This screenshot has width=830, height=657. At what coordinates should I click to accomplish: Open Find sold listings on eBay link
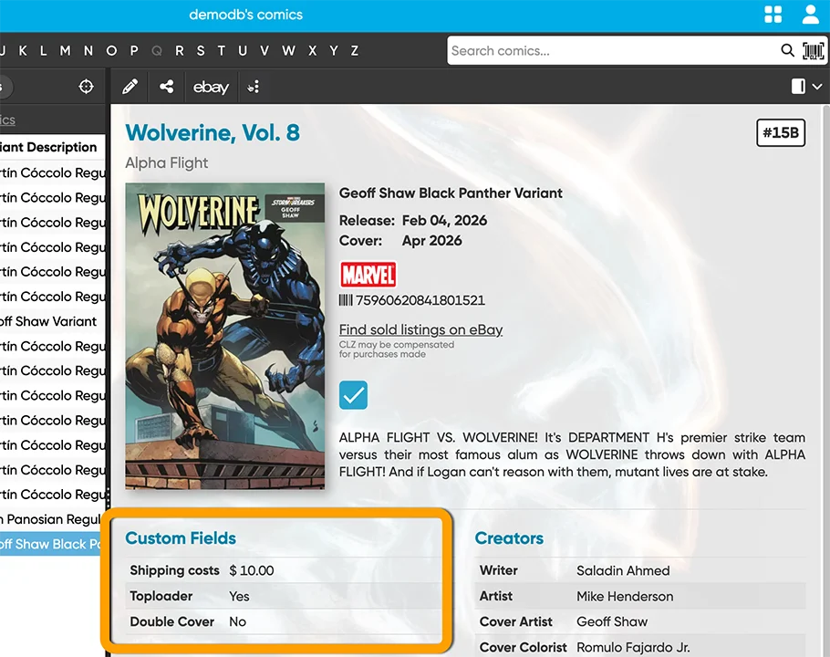pos(420,329)
